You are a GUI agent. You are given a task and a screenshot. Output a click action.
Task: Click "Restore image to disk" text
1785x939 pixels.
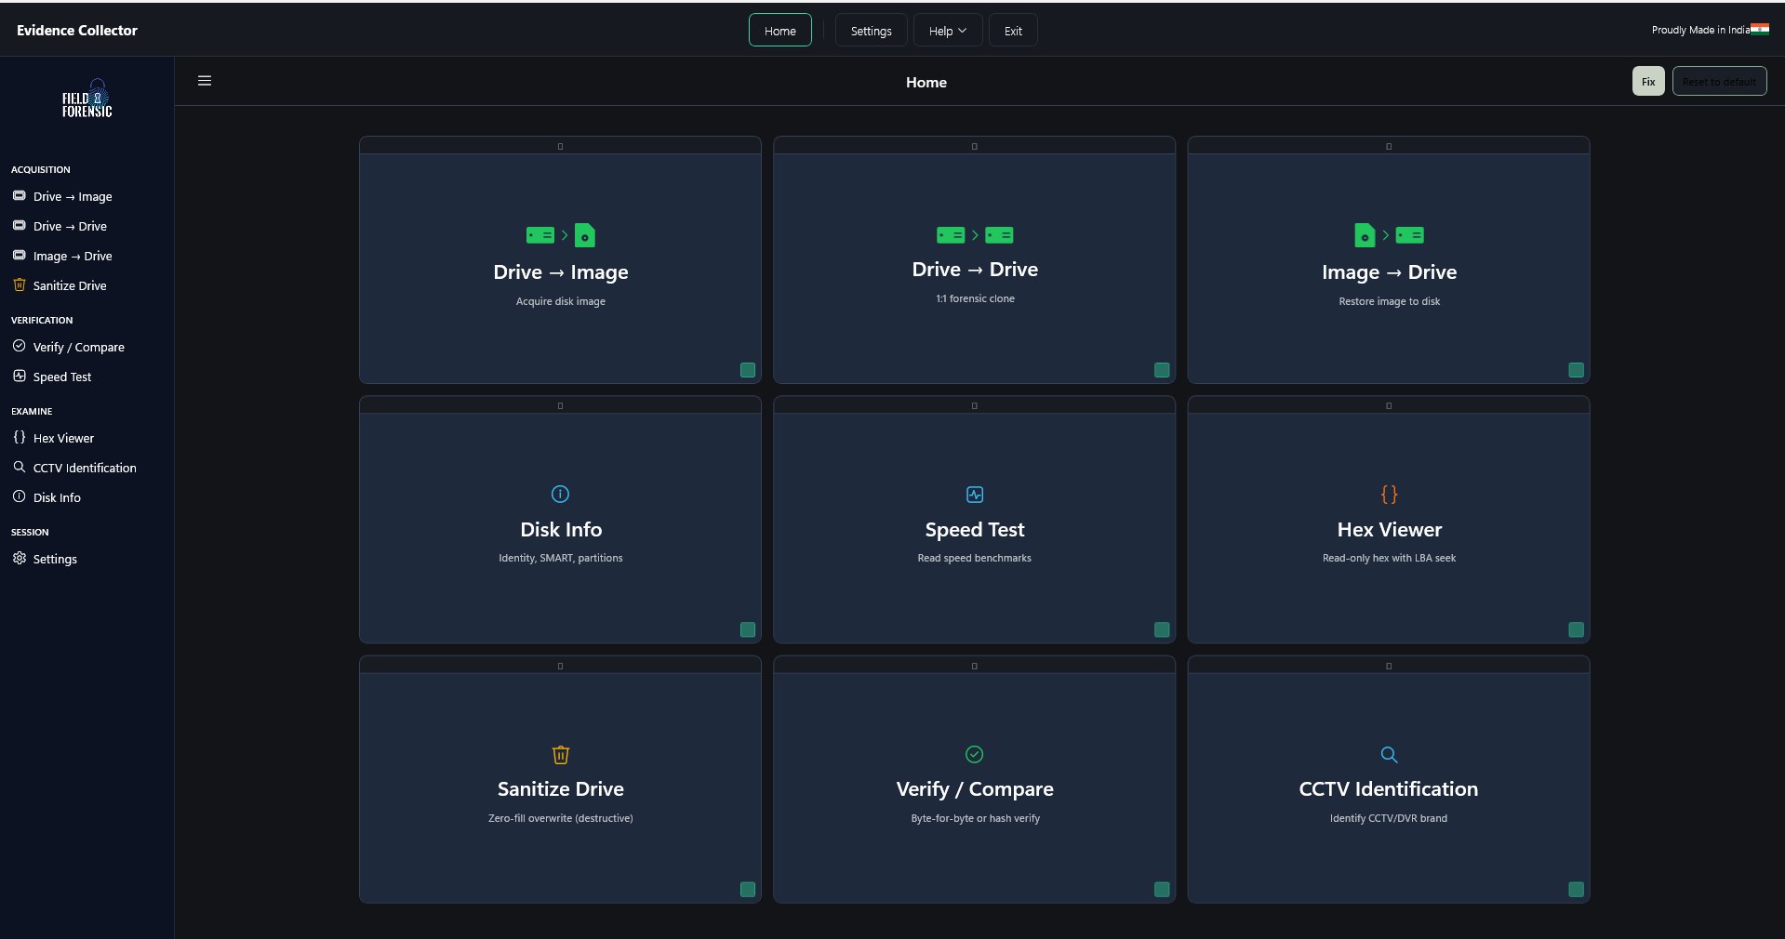[1389, 301]
